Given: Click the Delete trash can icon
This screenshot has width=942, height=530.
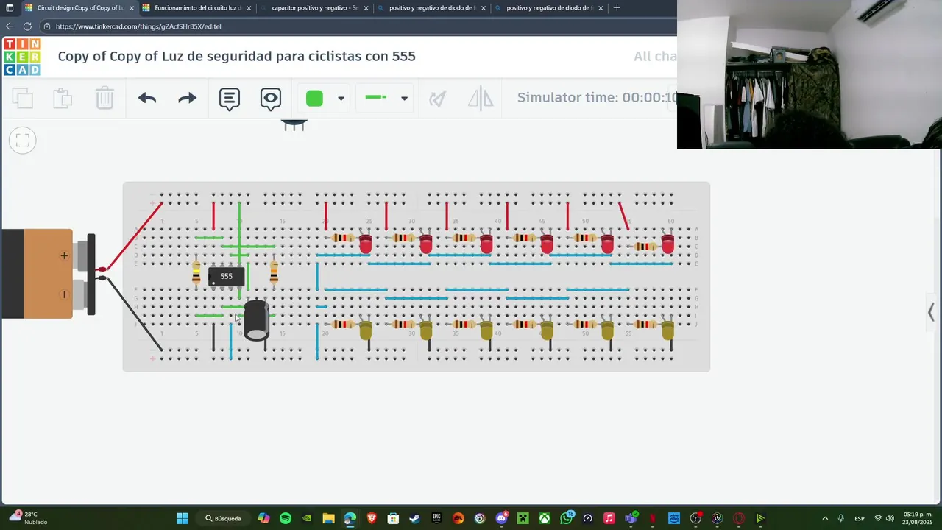Looking at the screenshot, I should (x=105, y=98).
